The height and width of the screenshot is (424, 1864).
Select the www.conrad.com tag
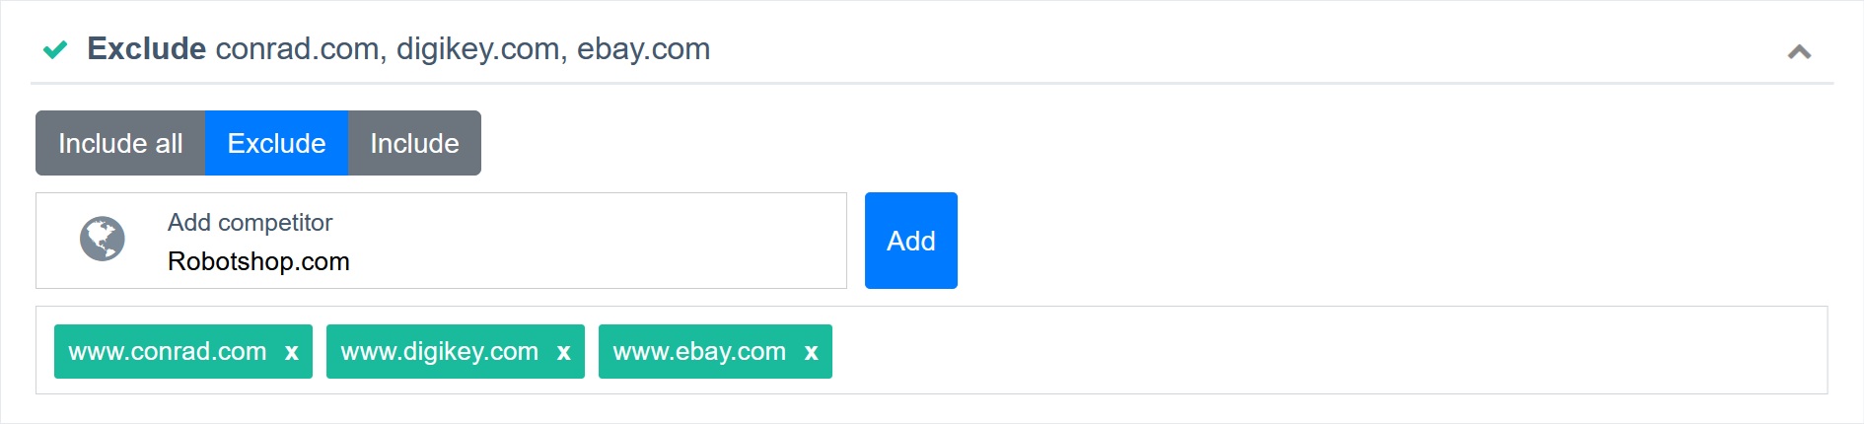[x=168, y=351]
